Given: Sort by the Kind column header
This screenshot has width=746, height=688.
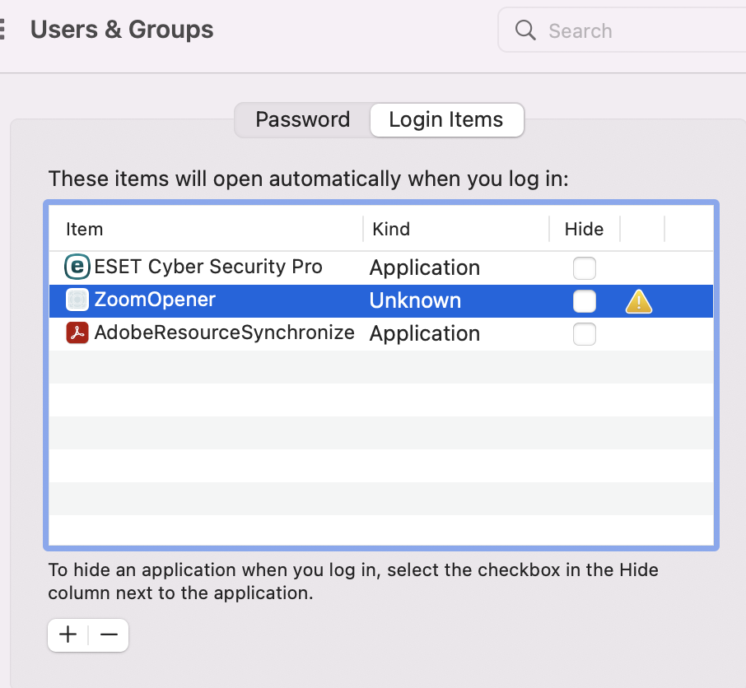Looking at the screenshot, I should click(x=391, y=229).
